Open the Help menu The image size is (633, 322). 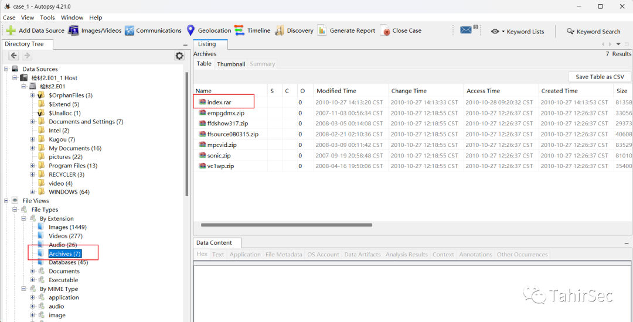pos(96,18)
